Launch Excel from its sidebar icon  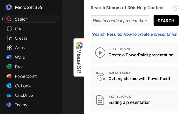(9, 67)
